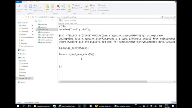Click the Copy ribbon icon

point(25,7)
